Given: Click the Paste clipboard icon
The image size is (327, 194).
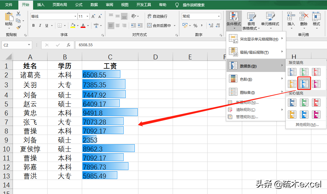Looking at the screenshot, I should 9,16.
